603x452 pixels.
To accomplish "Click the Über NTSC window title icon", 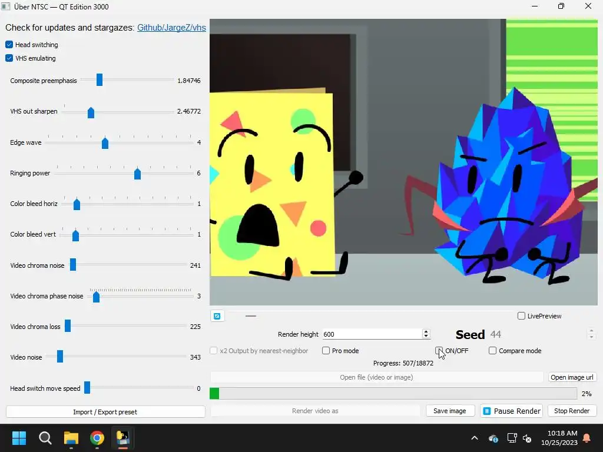I will pos(6,6).
